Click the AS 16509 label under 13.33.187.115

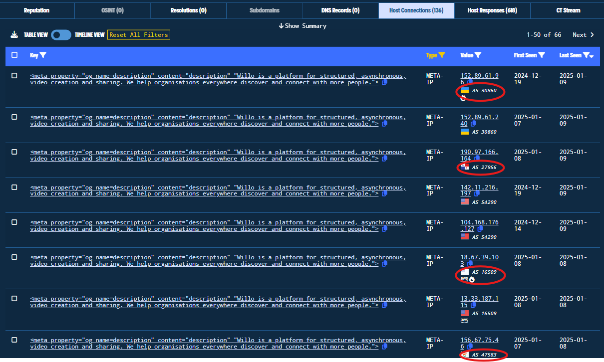(x=484, y=314)
